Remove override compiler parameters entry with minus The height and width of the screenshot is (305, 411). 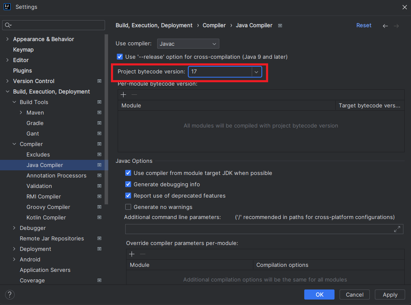click(142, 254)
